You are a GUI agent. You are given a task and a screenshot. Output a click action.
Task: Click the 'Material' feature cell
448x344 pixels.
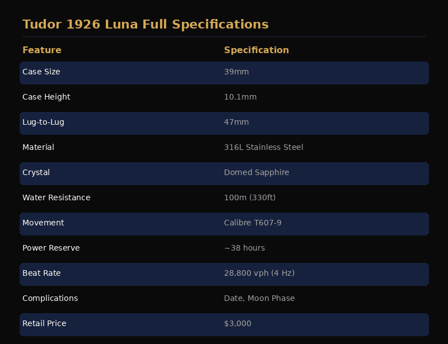tap(38, 147)
